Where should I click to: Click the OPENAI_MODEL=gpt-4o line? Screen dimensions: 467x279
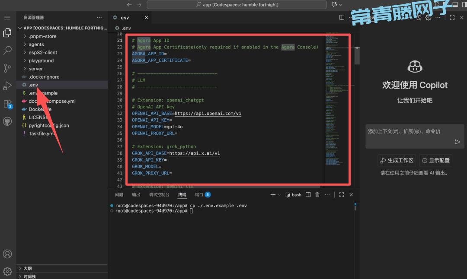pyautogui.click(x=157, y=127)
